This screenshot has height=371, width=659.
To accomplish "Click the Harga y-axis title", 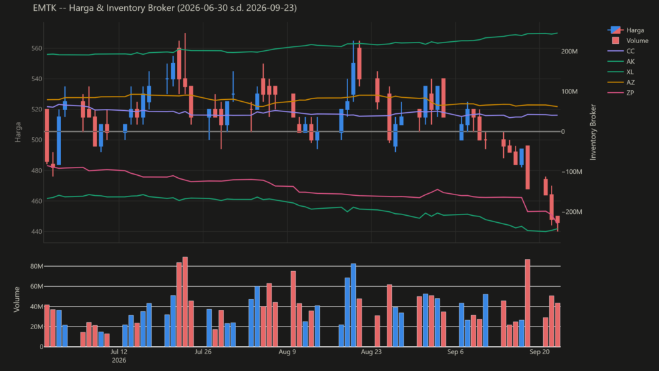I will pyautogui.click(x=17, y=132).
